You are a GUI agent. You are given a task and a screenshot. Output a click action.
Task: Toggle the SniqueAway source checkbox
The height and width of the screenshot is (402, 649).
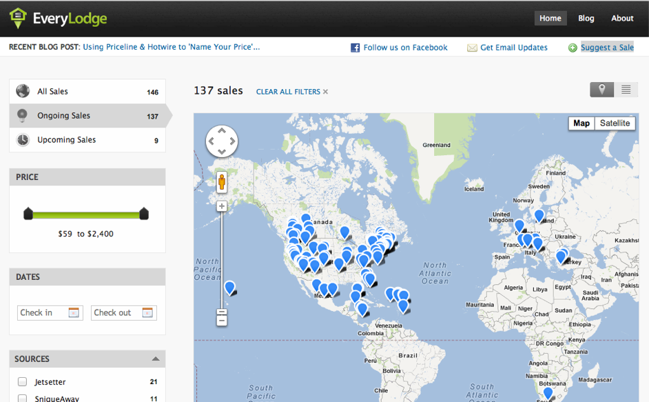[23, 399]
